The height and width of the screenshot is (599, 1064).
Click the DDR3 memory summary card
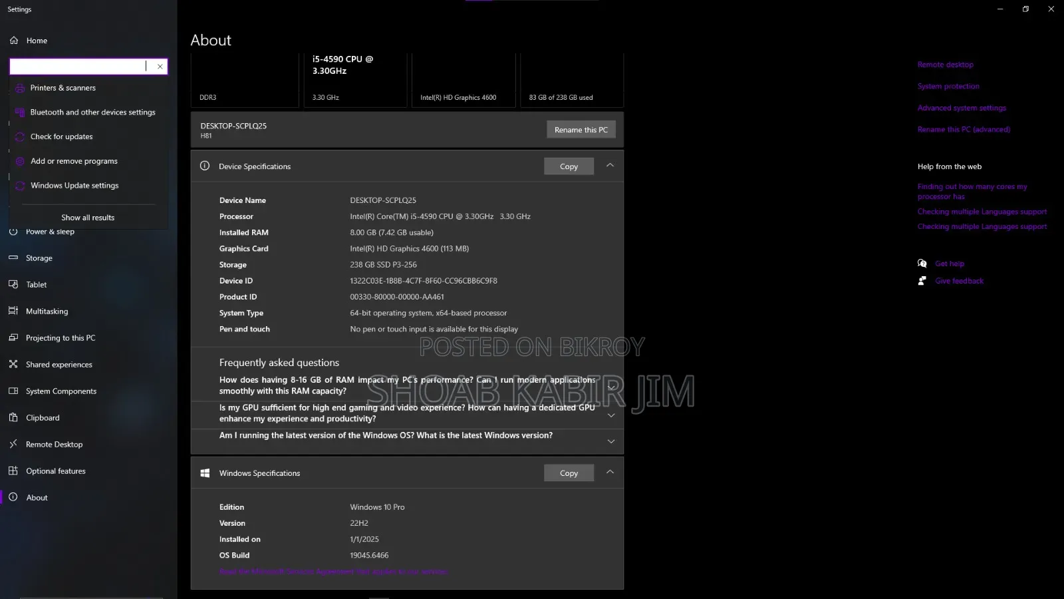coord(245,80)
